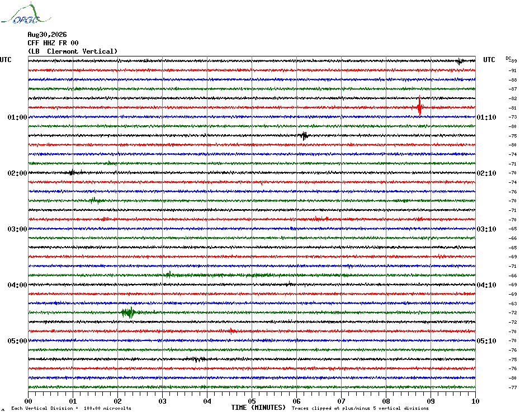This screenshot has height=416, width=520.
Task: Select the date text Aug30,2026
Action: 47,35
